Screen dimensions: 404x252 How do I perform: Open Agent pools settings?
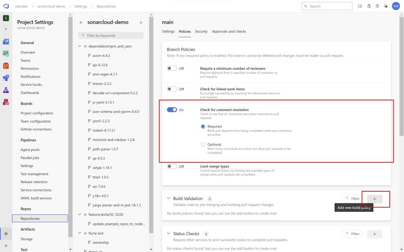[x=30, y=150]
